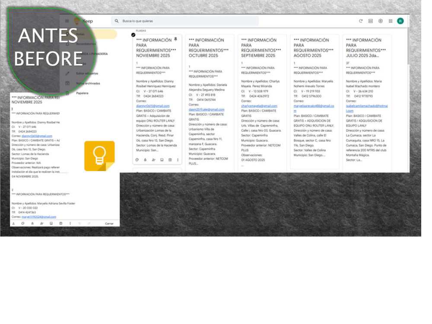Click the FIJADAS section heading
This screenshot has height=324, width=432.
(x=141, y=31)
